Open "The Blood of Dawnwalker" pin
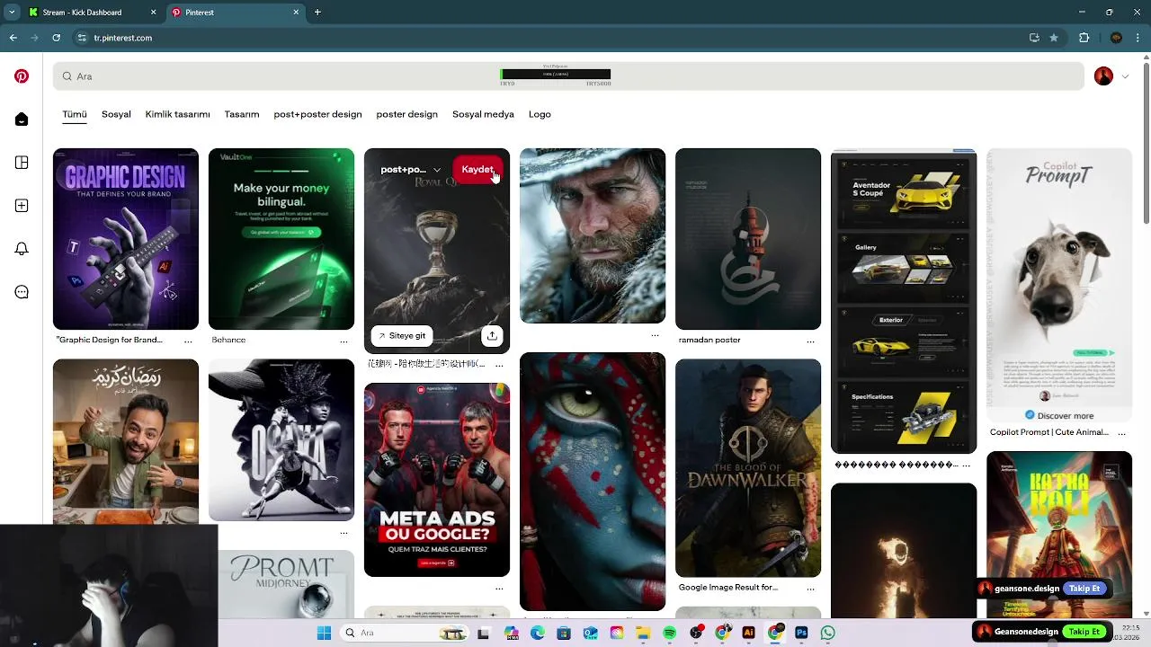This screenshot has height=647, width=1151. click(748, 468)
